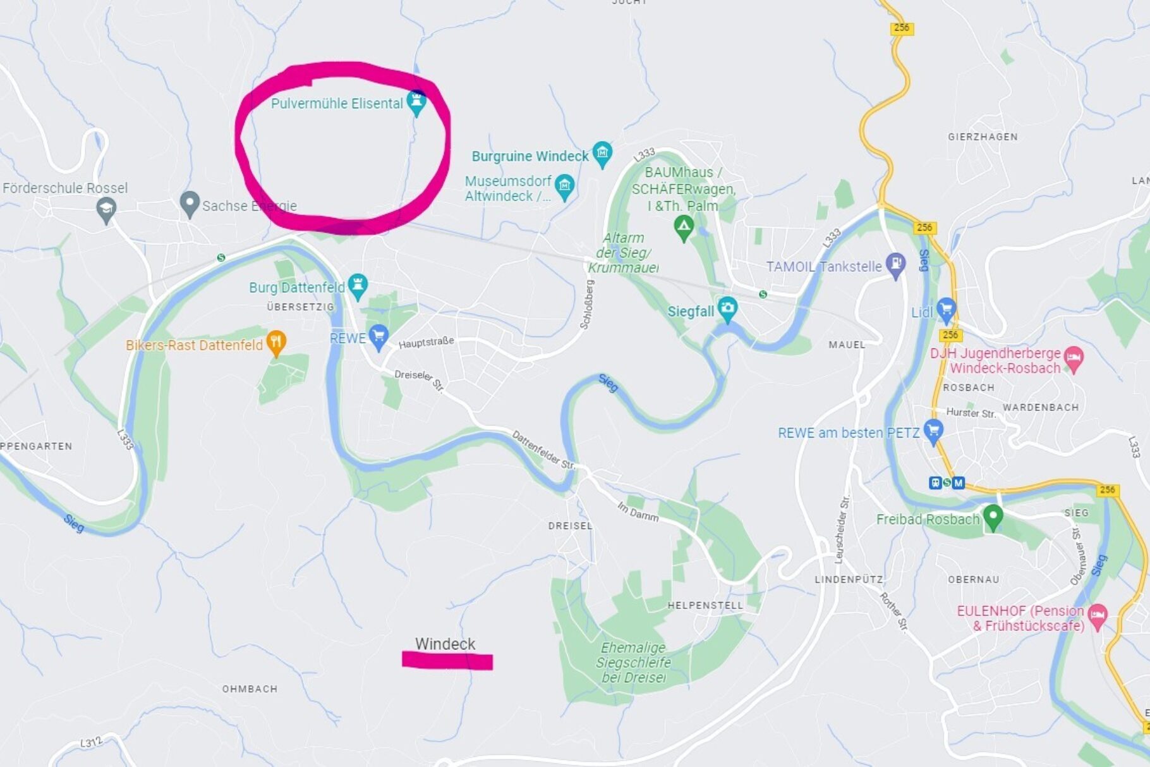Click the 256 road shield near Lidl

pyautogui.click(x=950, y=334)
